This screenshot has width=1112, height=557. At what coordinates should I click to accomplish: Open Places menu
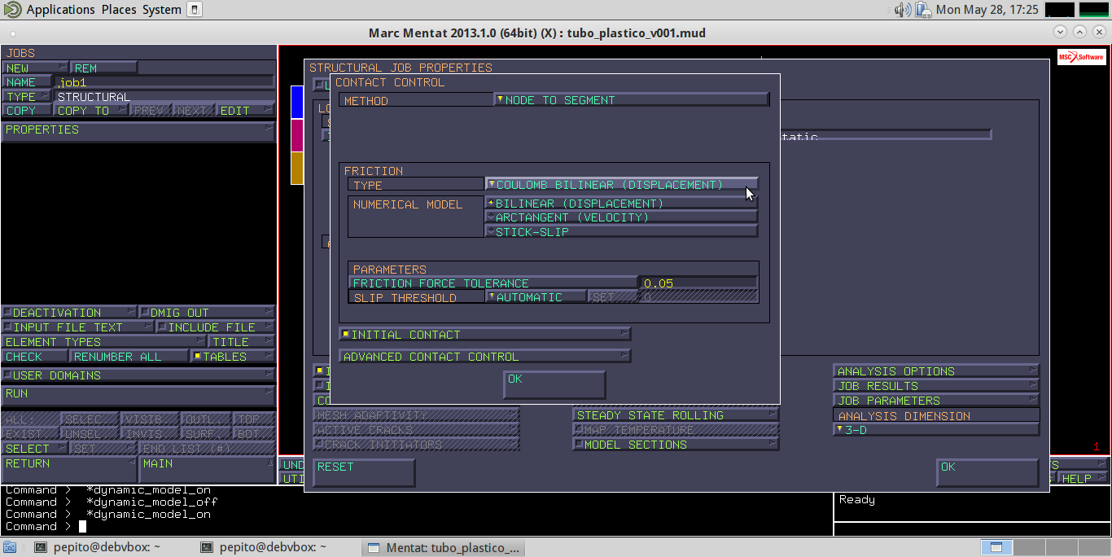pyautogui.click(x=119, y=10)
